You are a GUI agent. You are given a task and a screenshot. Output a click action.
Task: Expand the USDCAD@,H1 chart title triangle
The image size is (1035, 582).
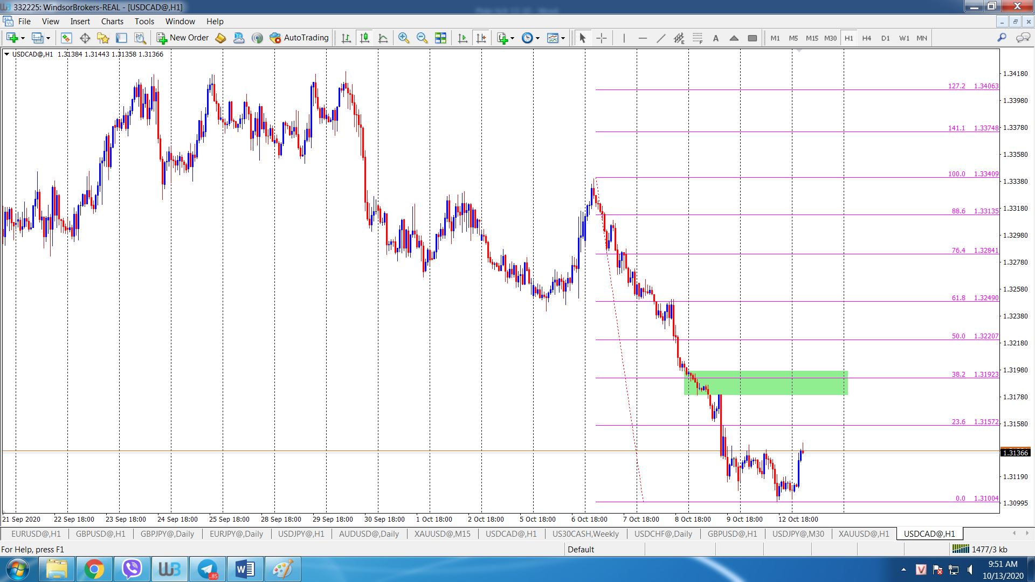point(6,54)
